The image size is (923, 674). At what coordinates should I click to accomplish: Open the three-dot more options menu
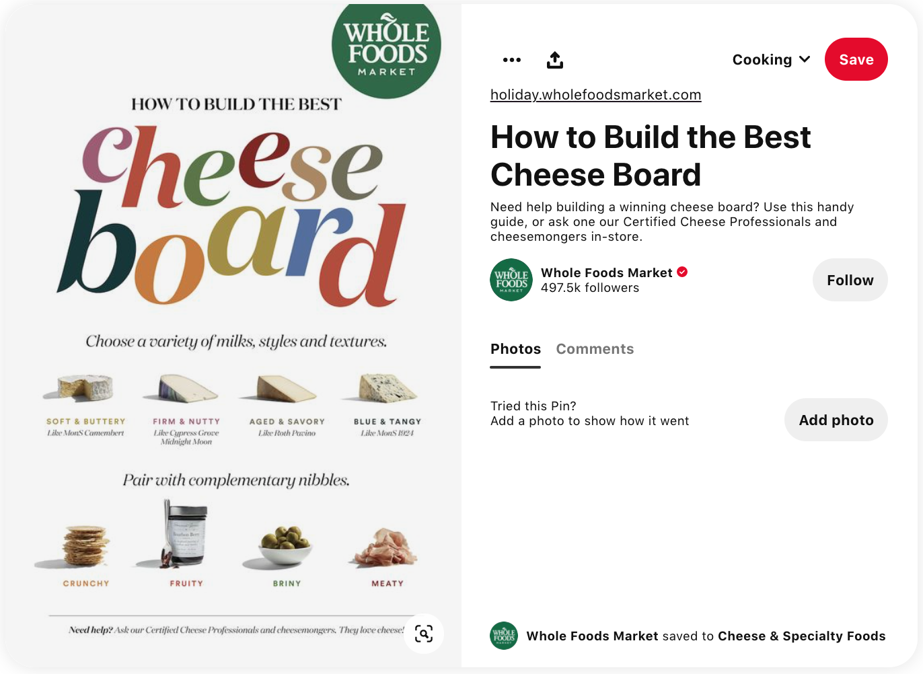pyautogui.click(x=512, y=60)
